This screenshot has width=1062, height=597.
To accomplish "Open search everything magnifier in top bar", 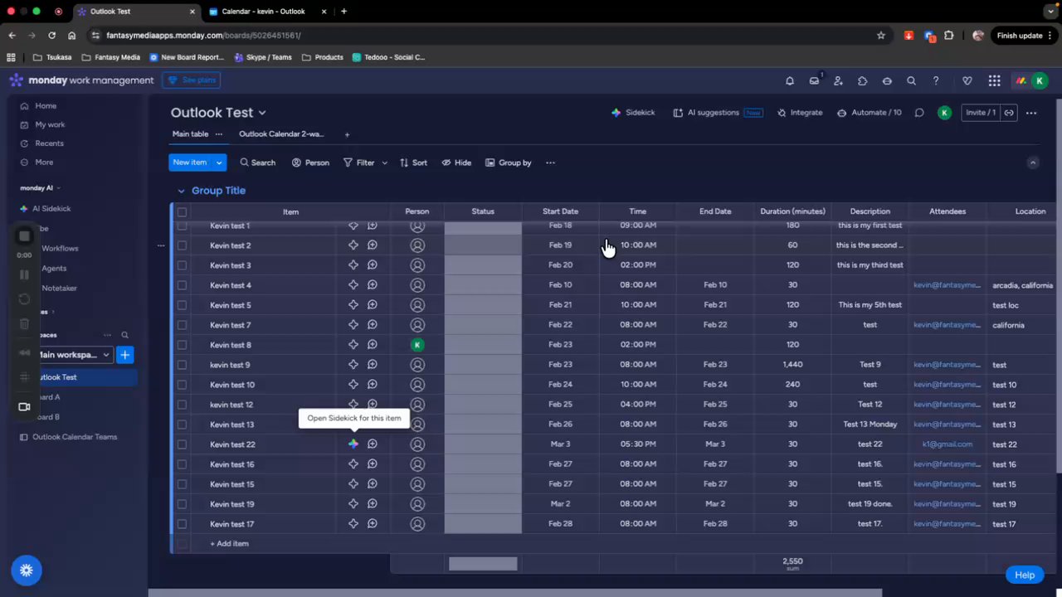I will click(911, 80).
